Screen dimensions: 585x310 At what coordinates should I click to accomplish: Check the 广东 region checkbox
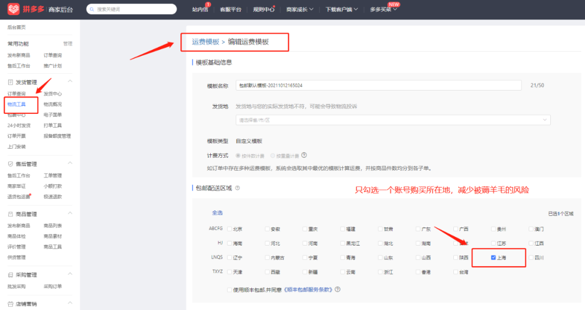[418, 229]
